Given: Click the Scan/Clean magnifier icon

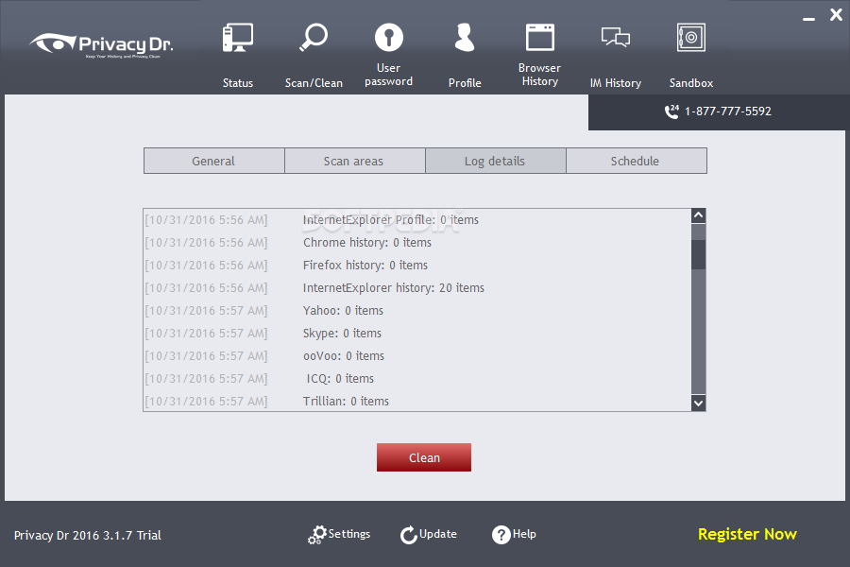Looking at the screenshot, I should point(314,37).
